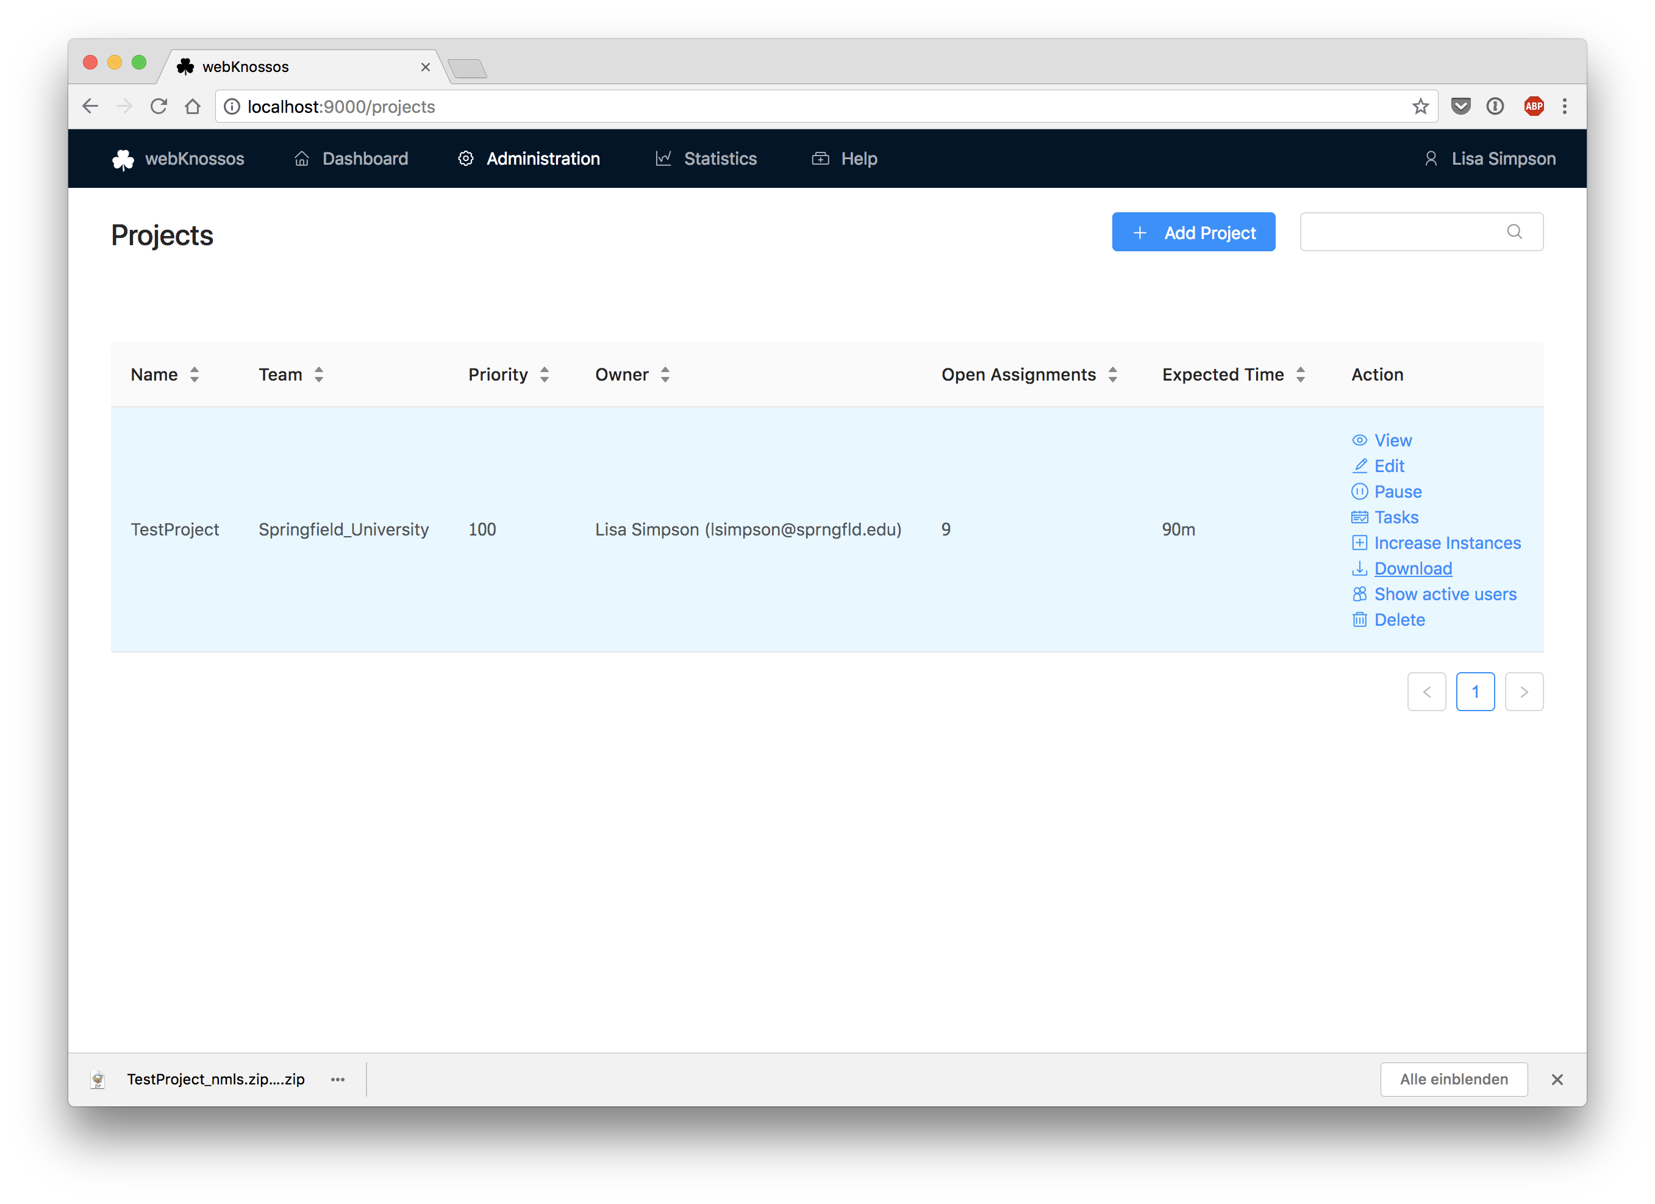Screen dimensions: 1655x1204
Task: Open download options for TestProject_nmls.zip
Action: pyautogui.click(x=337, y=1079)
